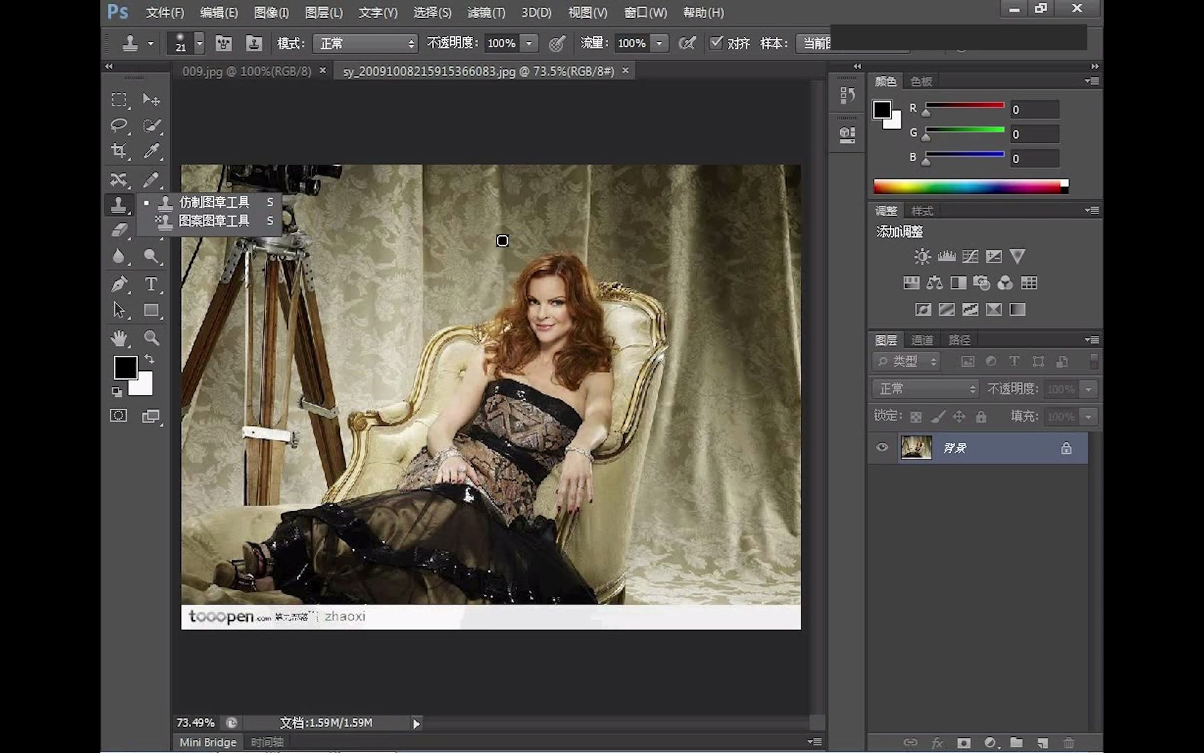Open brush preset picker arrow
Viewport: 1204px width, 753px height.
(200, 43)
